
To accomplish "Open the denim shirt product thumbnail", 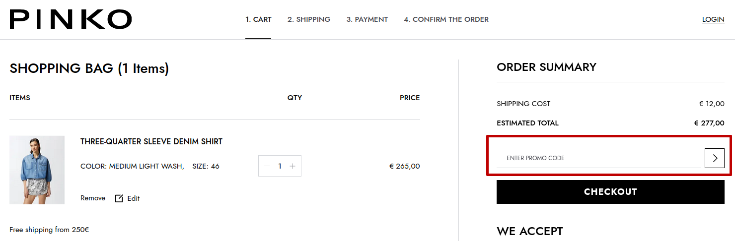I will tap(37, 170).
